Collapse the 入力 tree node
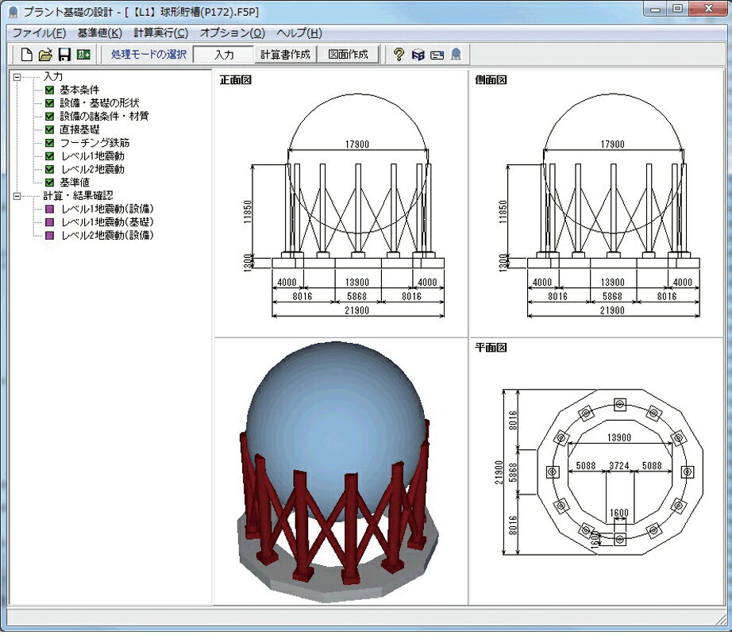732x635 pixels. 17,77
